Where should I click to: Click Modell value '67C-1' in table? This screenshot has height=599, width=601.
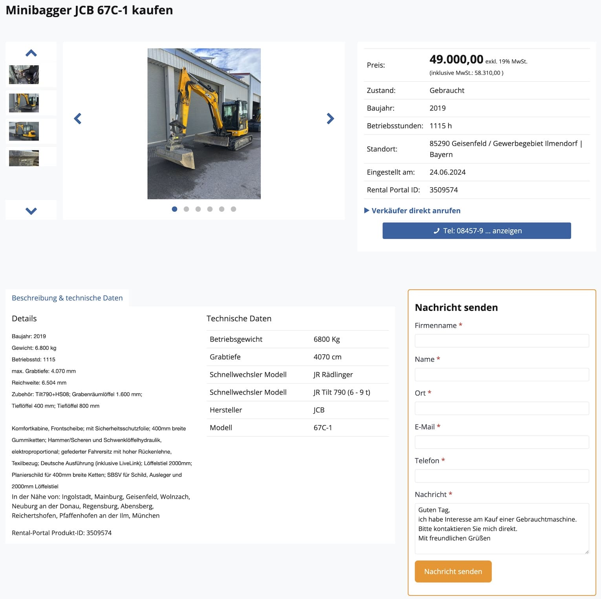coord(322,428)
